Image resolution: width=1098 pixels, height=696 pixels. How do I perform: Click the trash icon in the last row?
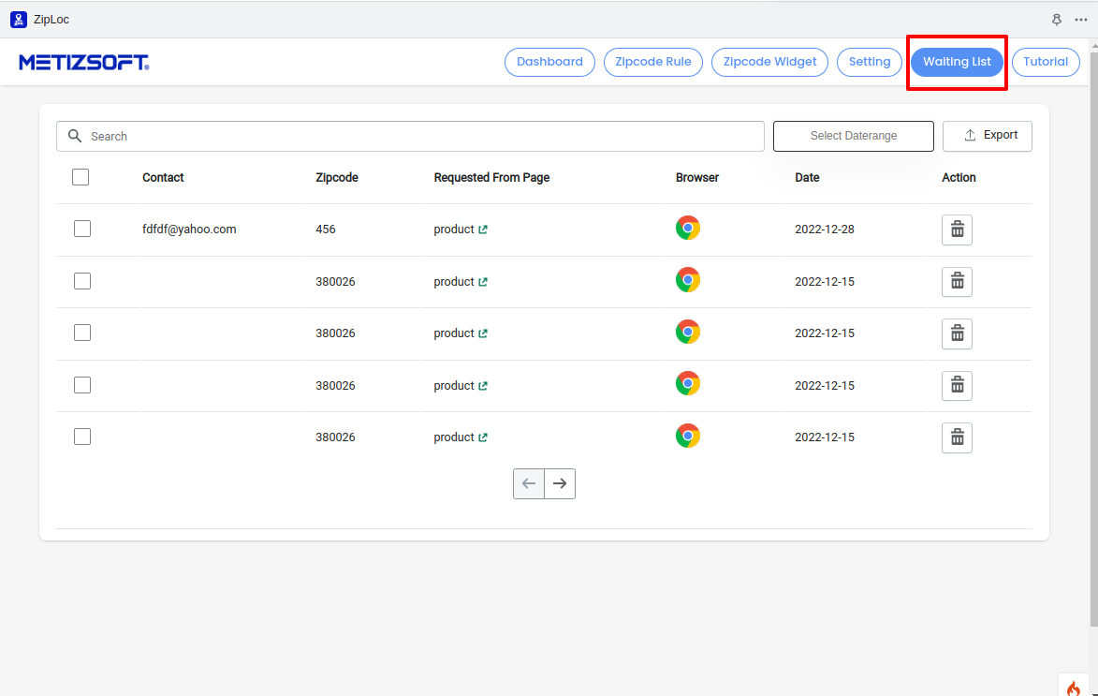point(957,437)
